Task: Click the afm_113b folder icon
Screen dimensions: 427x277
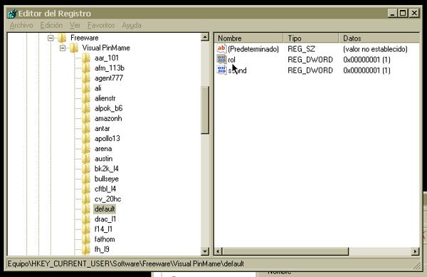Action: pos(86,68)
